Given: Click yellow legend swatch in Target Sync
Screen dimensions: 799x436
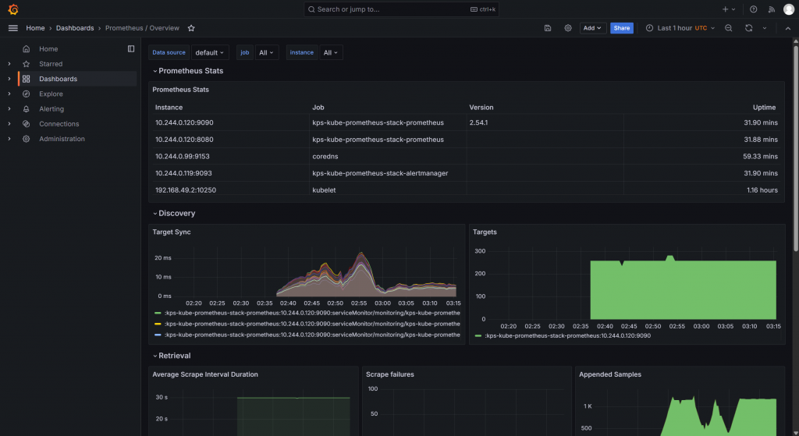Looking at the screenshot, I should point(158,324).
